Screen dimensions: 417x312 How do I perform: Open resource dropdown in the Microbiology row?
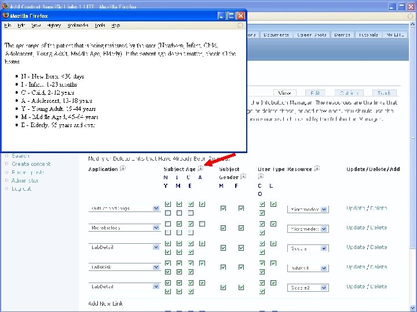(x=308, y=229)
